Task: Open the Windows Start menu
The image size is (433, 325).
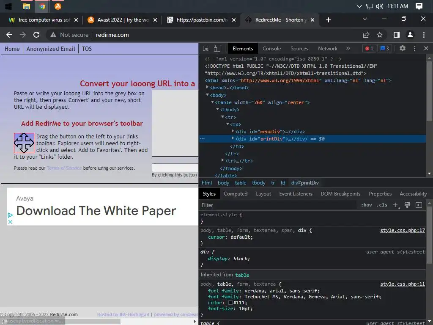Action: (8, 6)
